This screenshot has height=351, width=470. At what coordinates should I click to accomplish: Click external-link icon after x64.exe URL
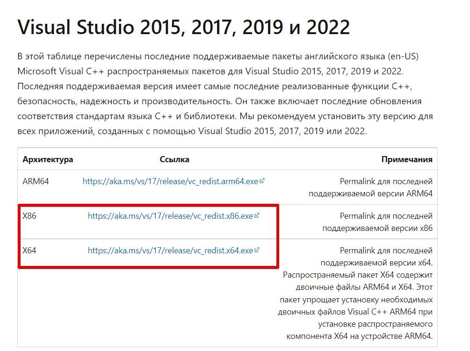coord(257,250)
